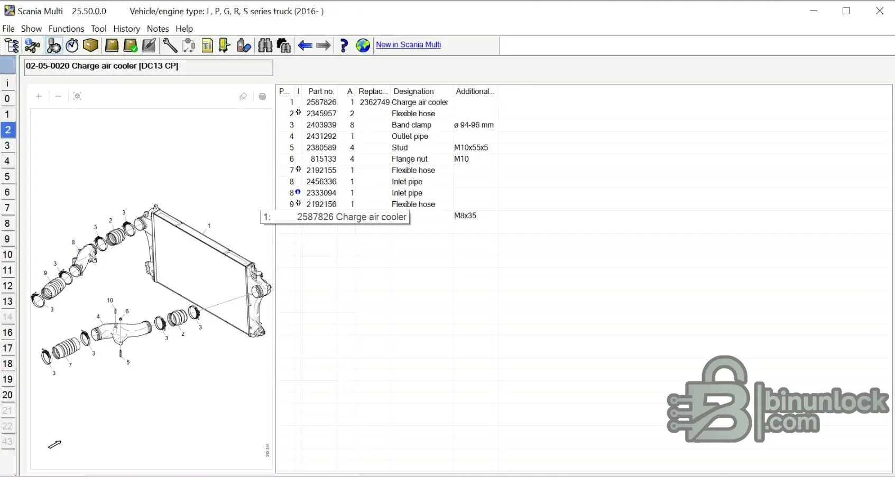Select the engine piston and gear icon
895x477 pixels.
tap(54, 45)
